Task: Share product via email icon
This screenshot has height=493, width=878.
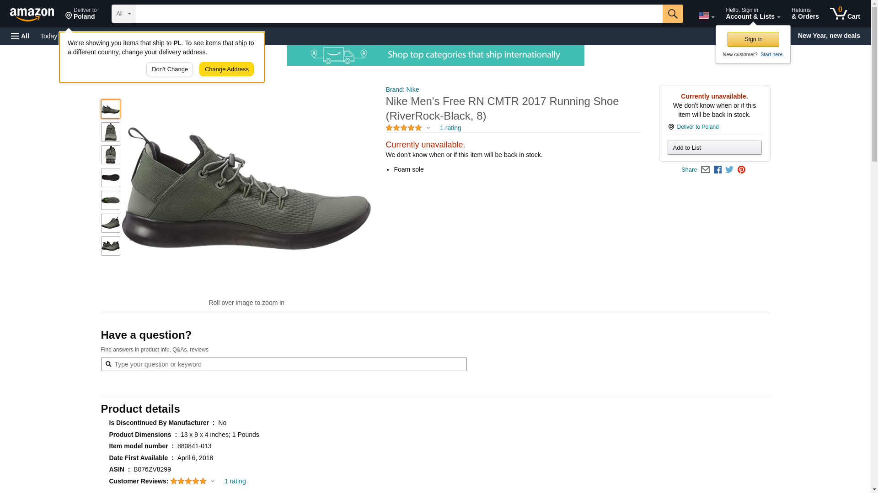Action: (x=705, y=170)
